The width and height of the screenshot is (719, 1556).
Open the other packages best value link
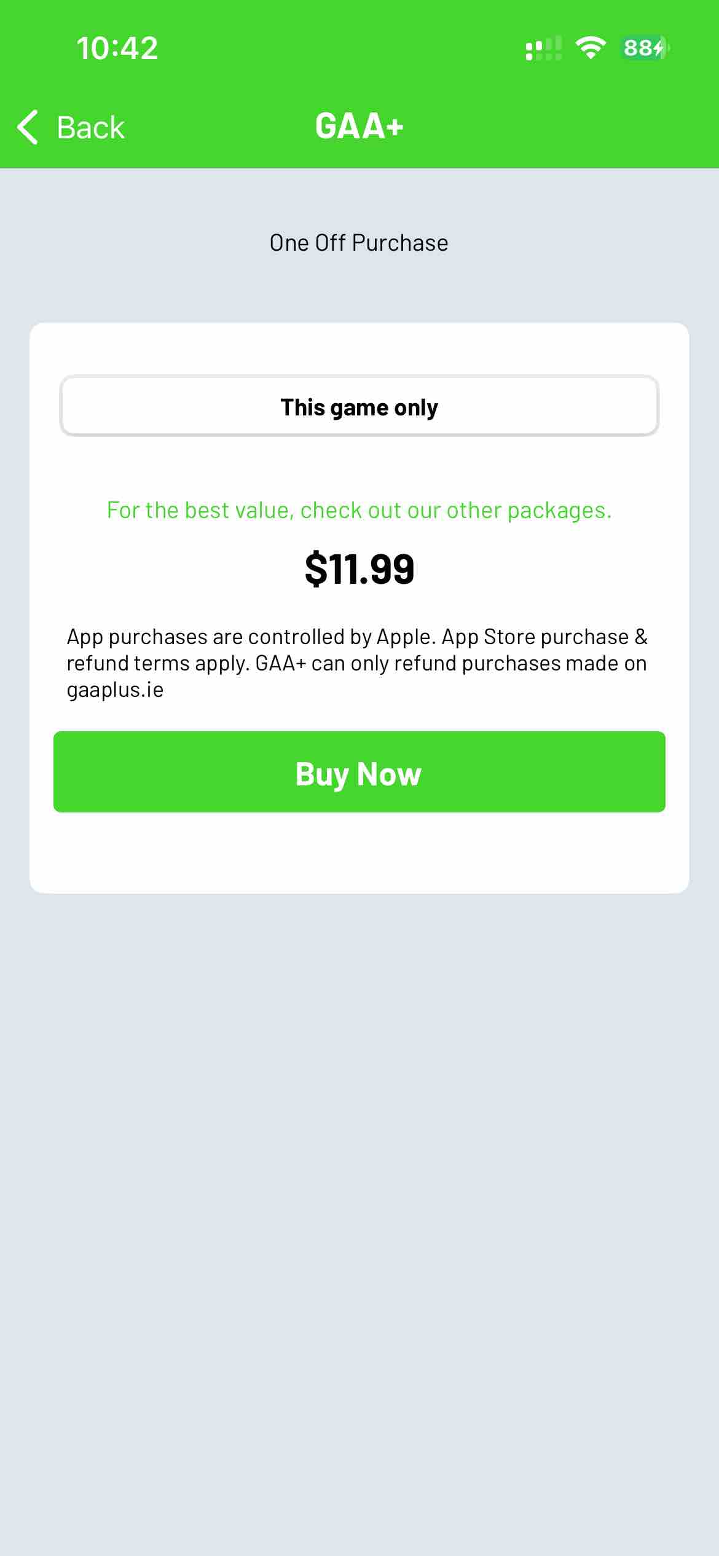pos(359,510)
